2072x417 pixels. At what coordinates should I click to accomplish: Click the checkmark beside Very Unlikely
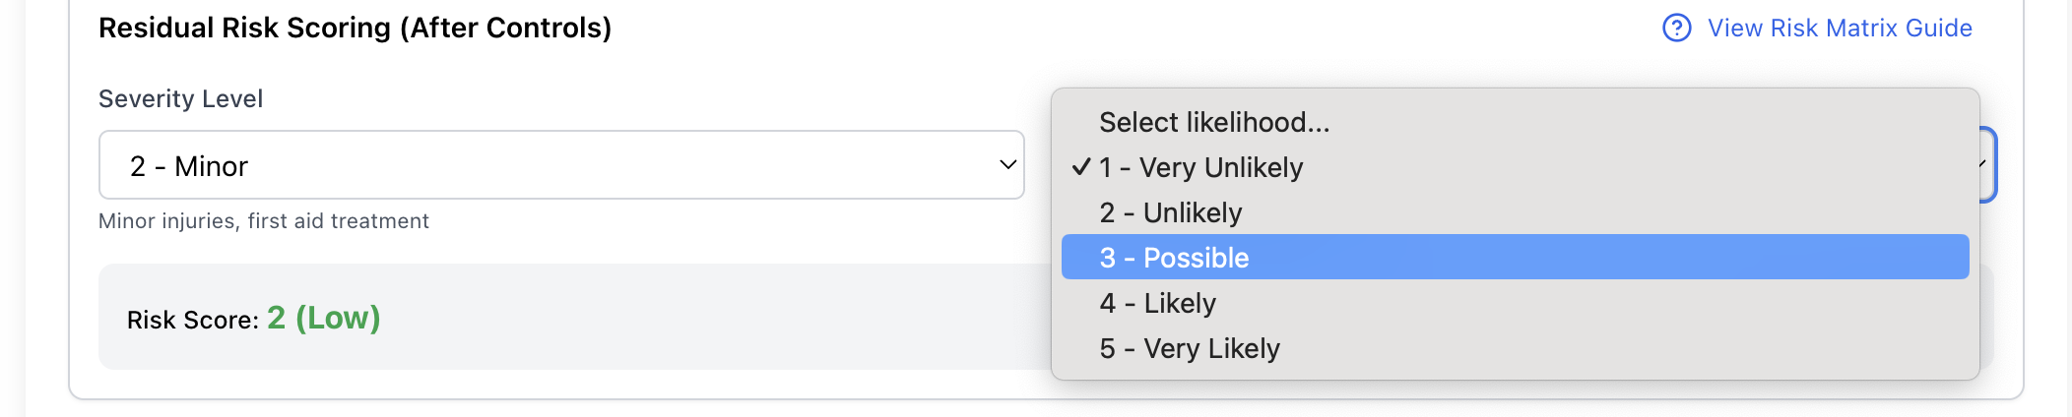click(x=1081, y=167)
